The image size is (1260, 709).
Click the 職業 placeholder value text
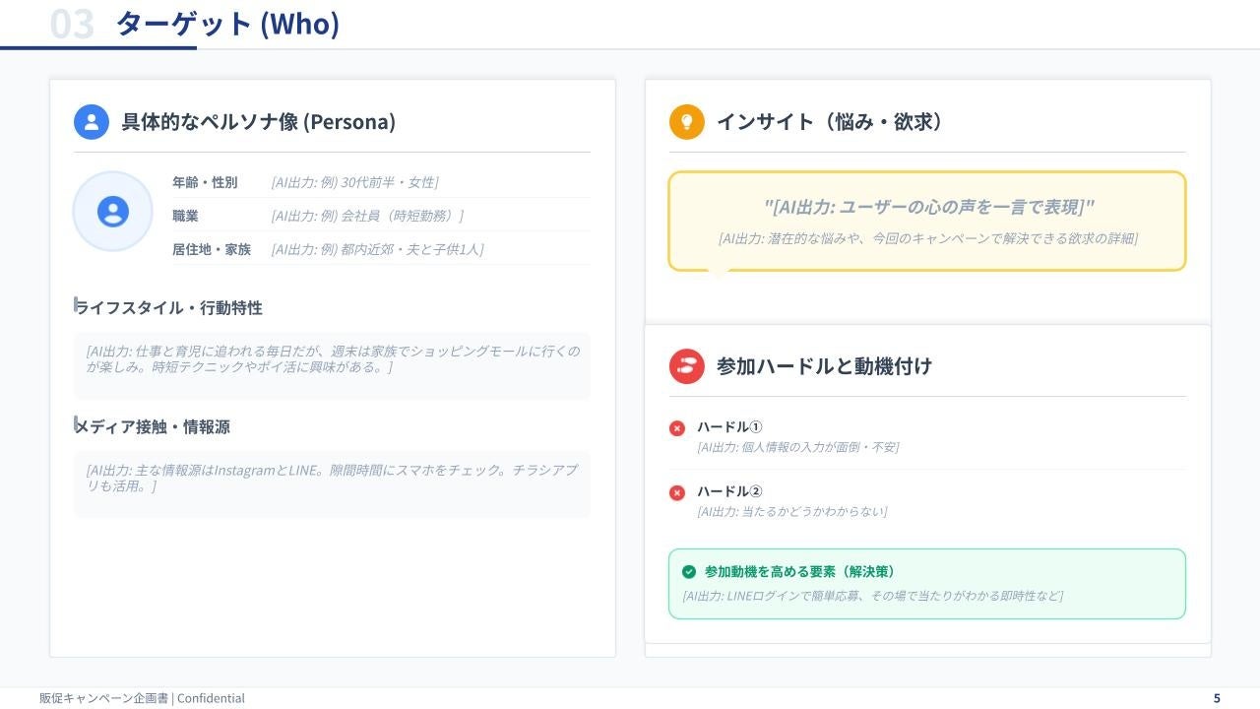click(367, 216)
